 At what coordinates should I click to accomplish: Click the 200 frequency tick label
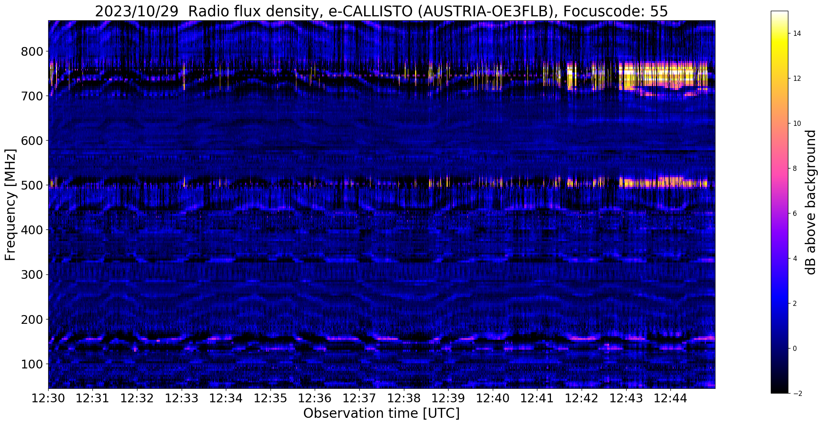coord(31,319)
